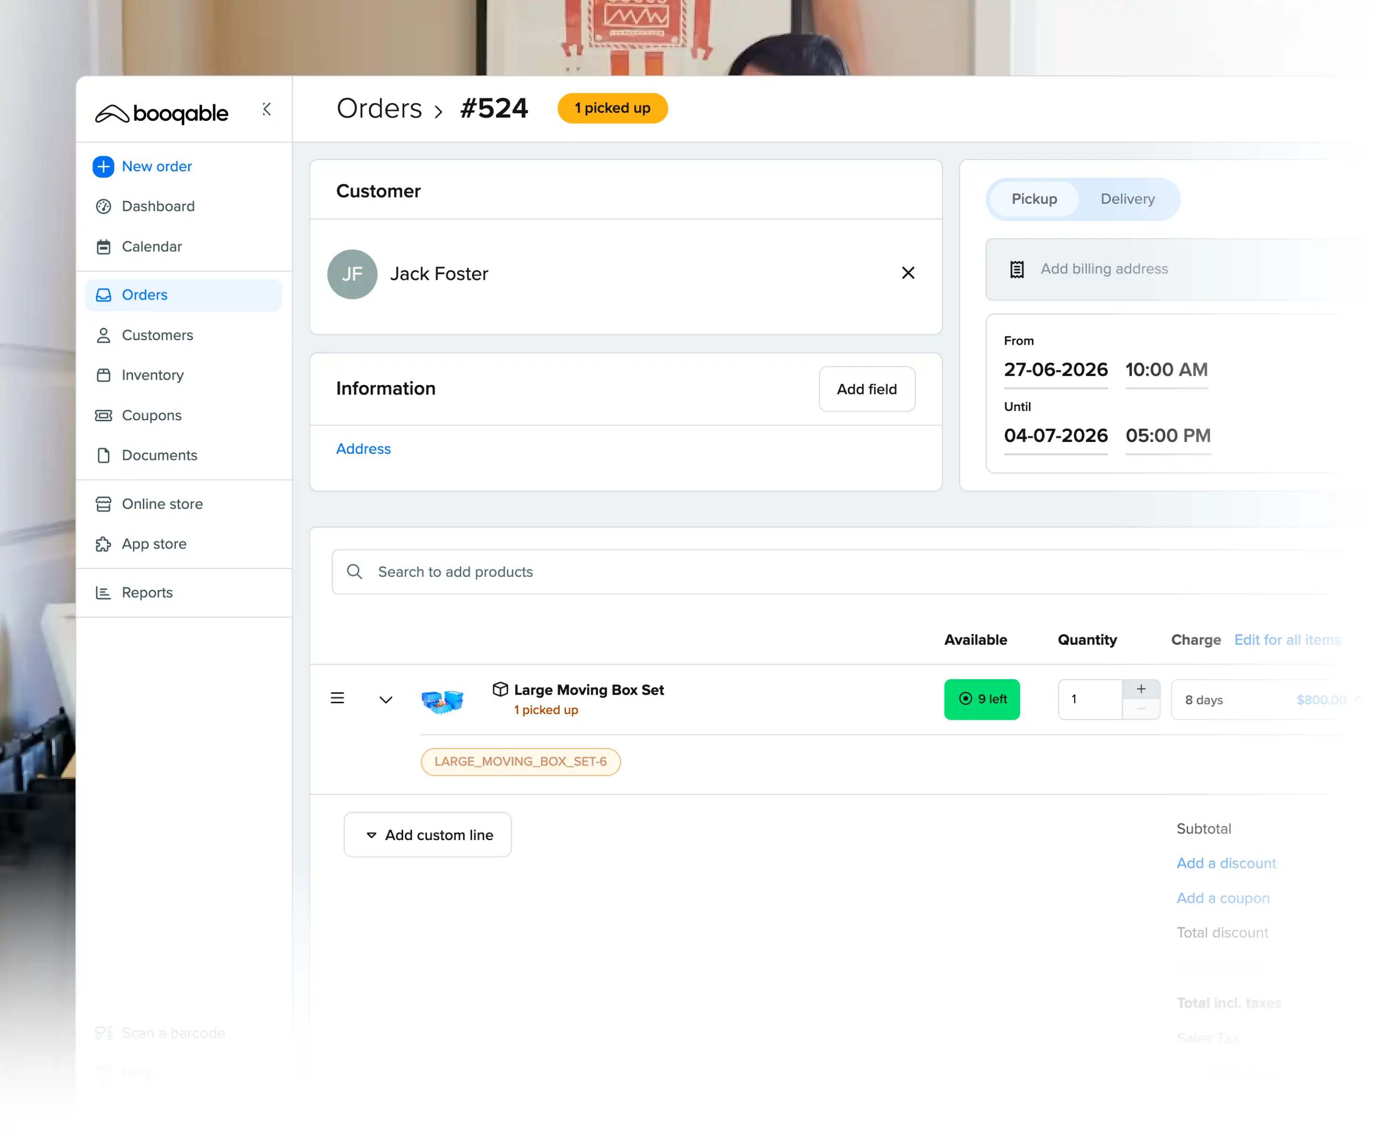Click the quantity input showing 1
Viewport: 1377px width, 1132px height.
click(x=1090, y=699)
